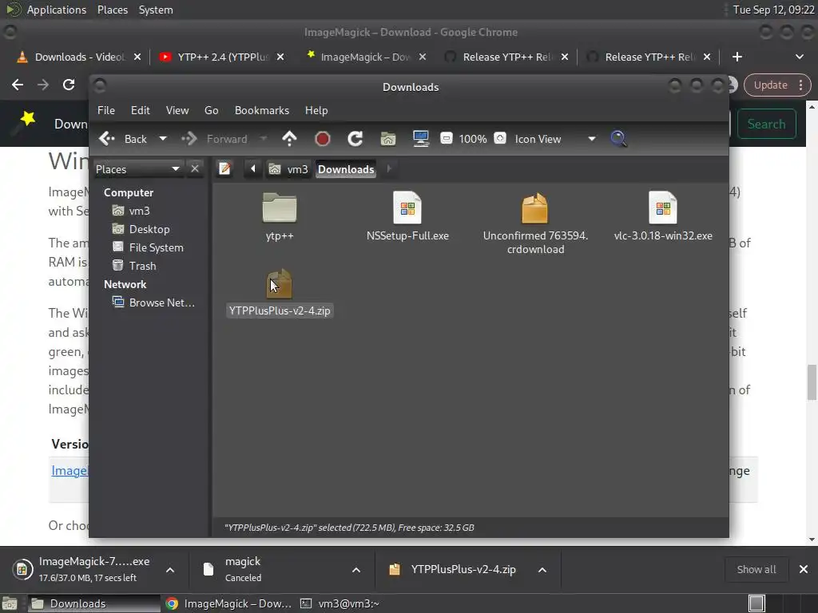Click the show desktop icon in taskbar
Image resolution: width=818 pixels, height=613 pixels.
(x=10, y=603)
